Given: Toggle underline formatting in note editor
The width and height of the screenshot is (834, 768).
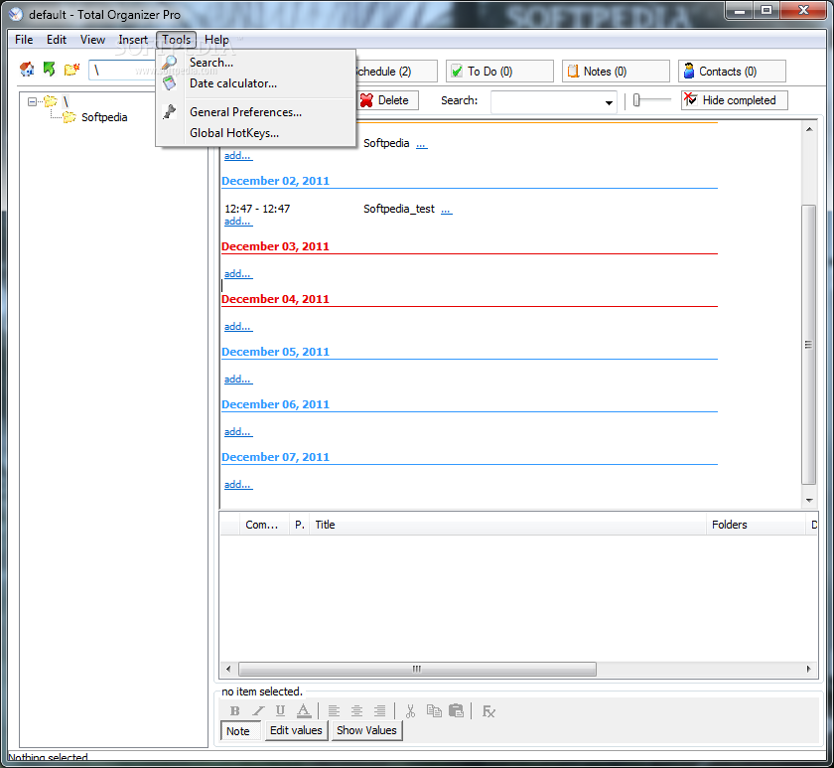Looking at the screenshot, I should point(280,711).
